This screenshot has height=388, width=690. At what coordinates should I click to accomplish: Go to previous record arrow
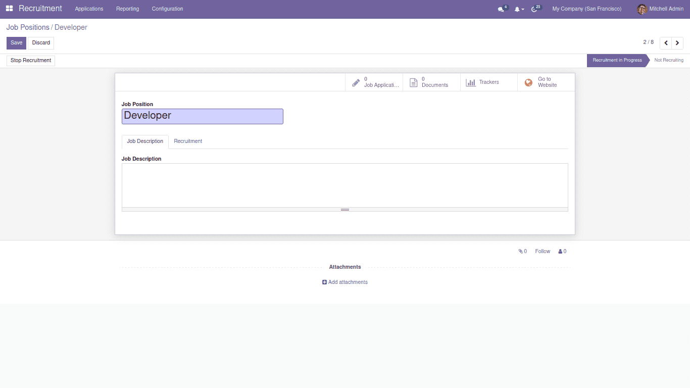[x=666, y=43]
